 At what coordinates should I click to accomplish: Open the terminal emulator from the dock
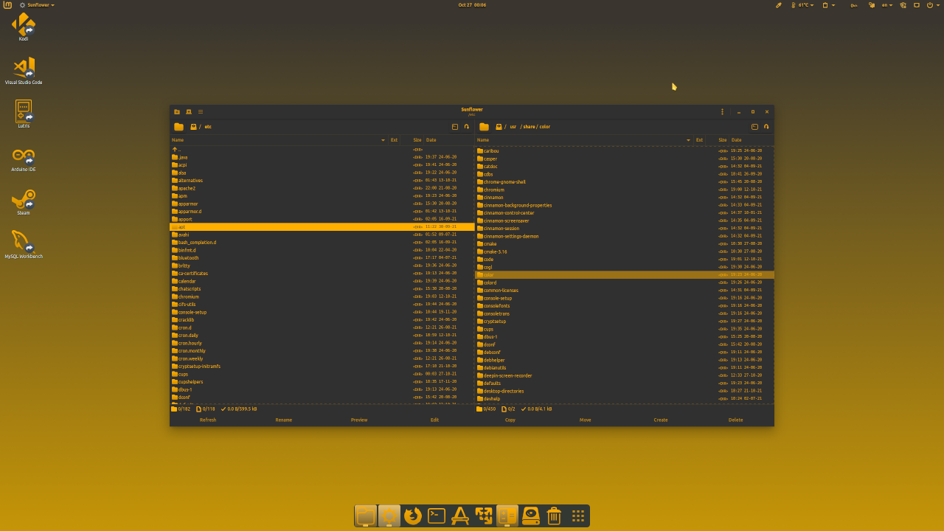coord(436,516)
